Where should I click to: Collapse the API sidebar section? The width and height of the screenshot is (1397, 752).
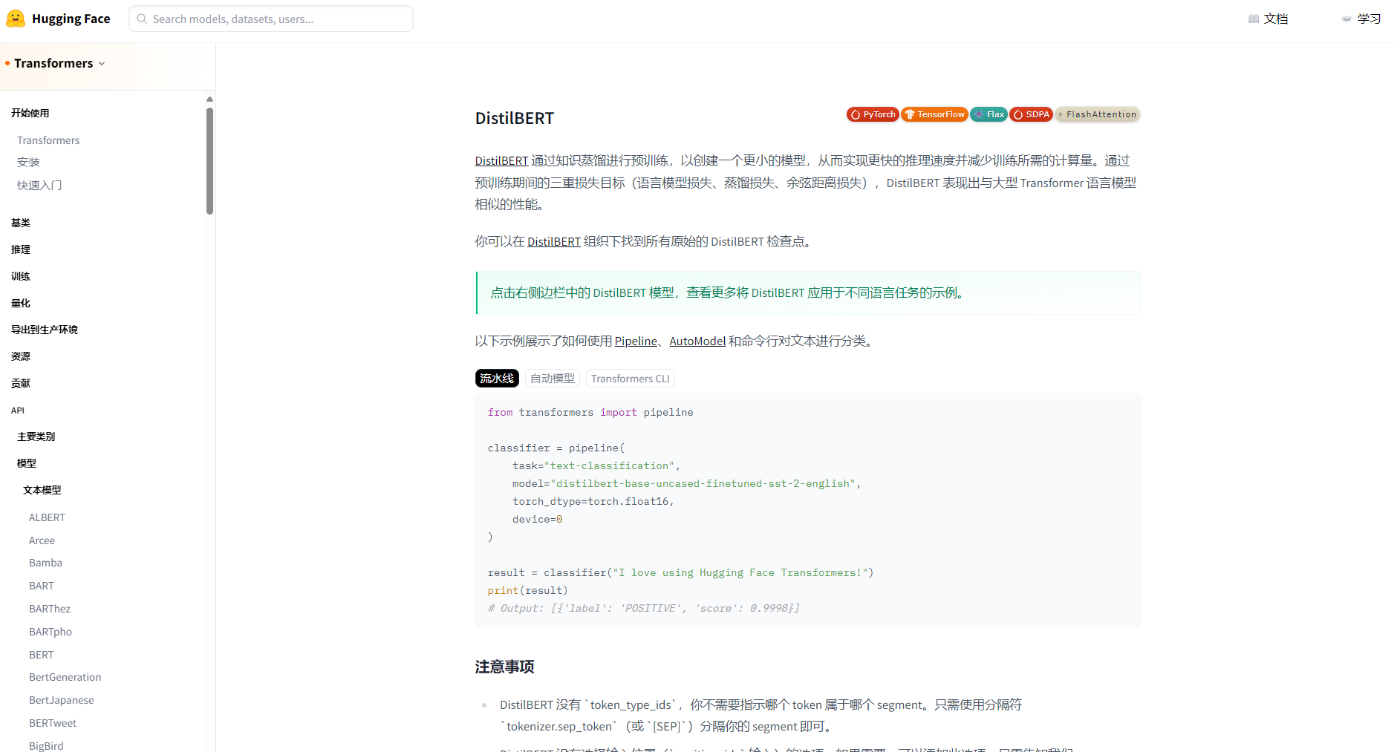pos(18,410)
